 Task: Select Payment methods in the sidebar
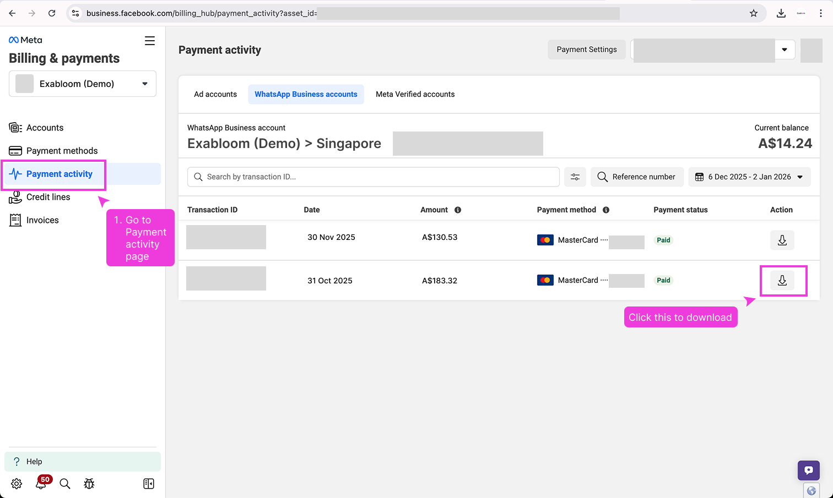(61, 150)
